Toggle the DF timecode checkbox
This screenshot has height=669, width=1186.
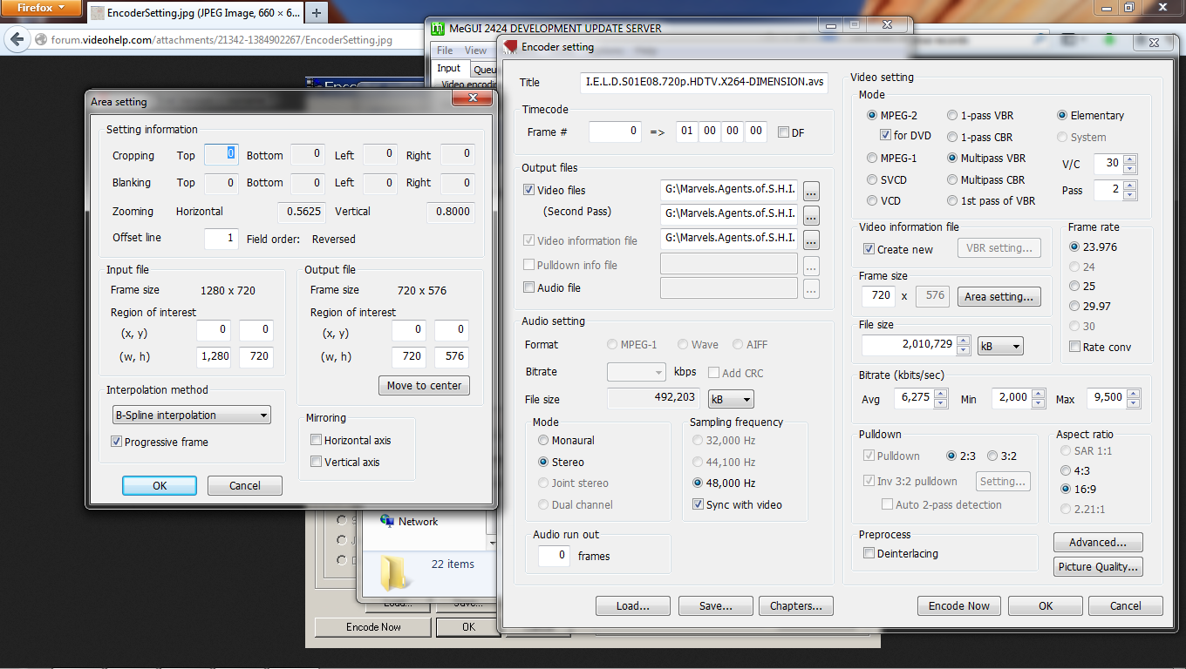tap(783, 132)
